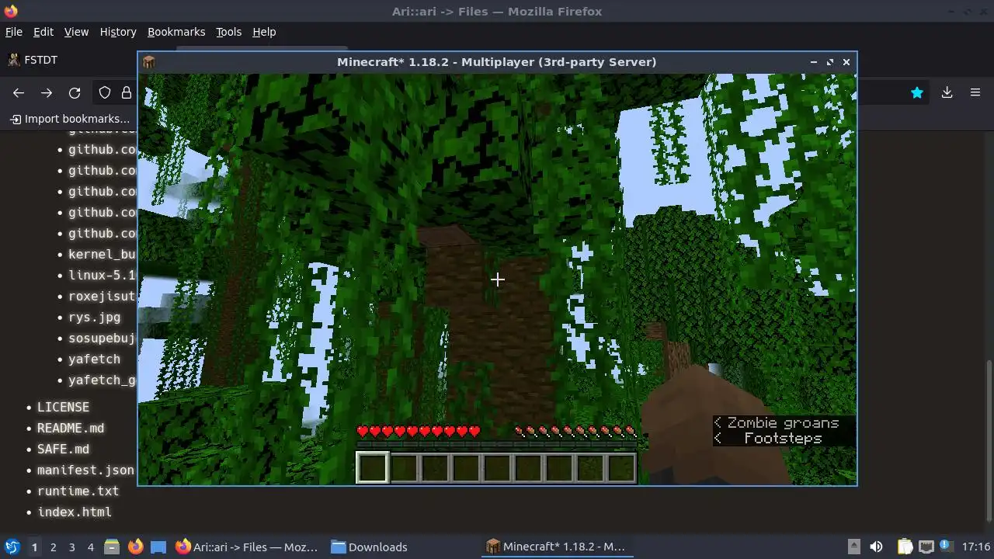Click the file manager launcher in panel
The image size is (994, 559).
pos(112,547)
